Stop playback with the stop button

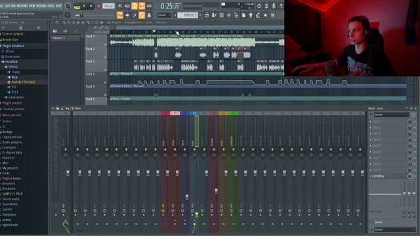[x=91, y=6]
